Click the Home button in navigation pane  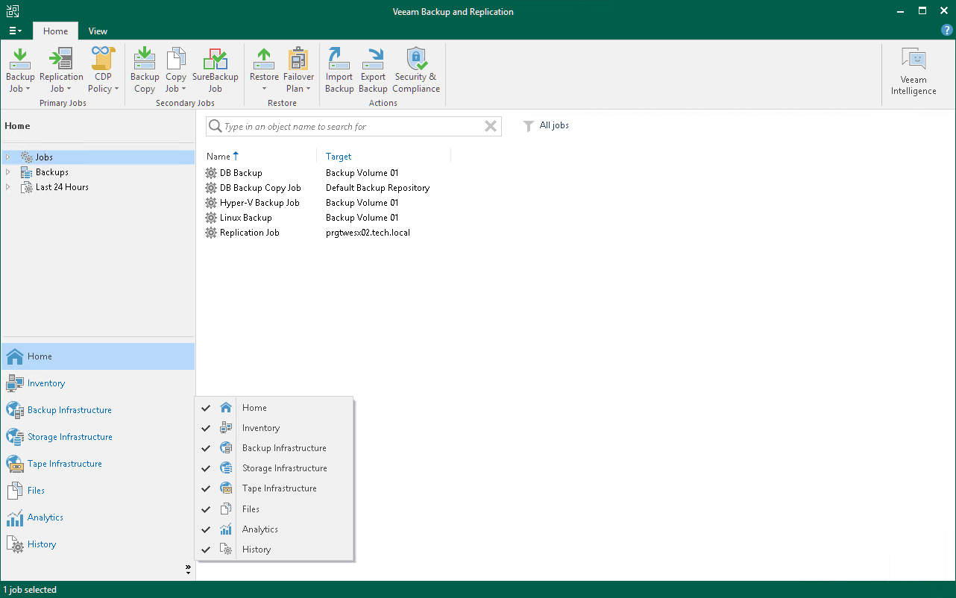click(98, 356)
